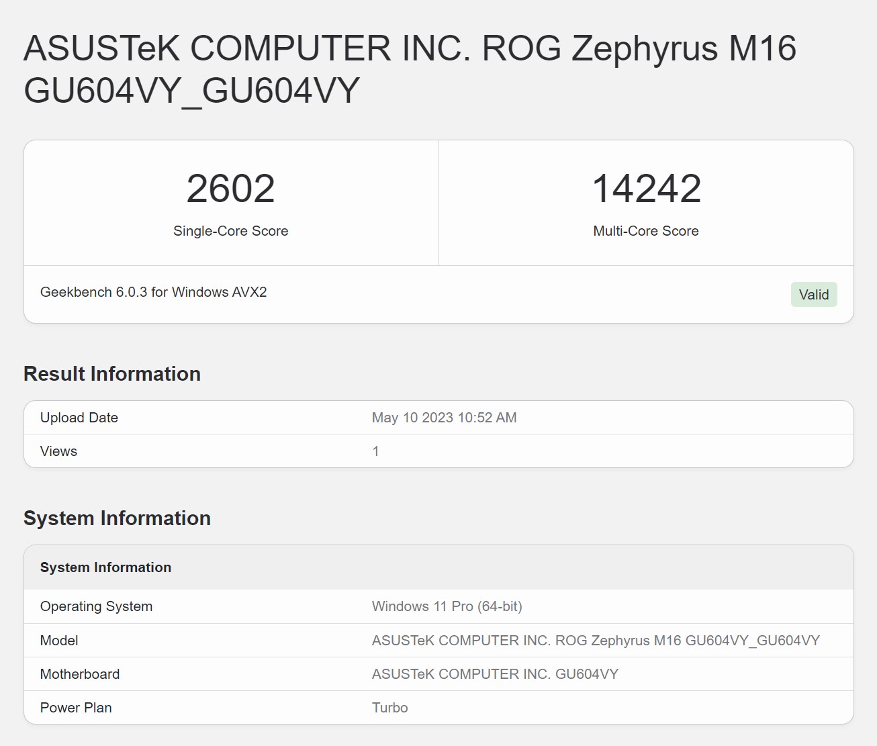Click the Single-Core Score label
This screenshot has width=877, height=746.
(x=230, y=231)
